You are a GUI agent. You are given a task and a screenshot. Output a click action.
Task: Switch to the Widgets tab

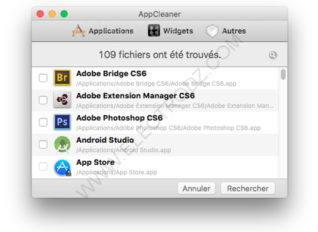pyautogui.click(x=170, y=31)
